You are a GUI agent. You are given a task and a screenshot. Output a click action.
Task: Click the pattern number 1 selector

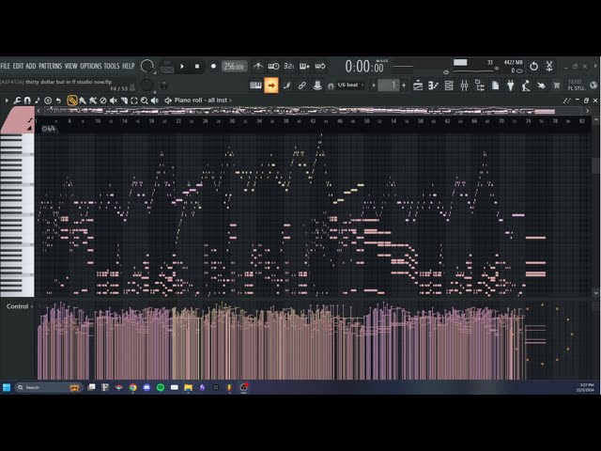pos(389,86)
